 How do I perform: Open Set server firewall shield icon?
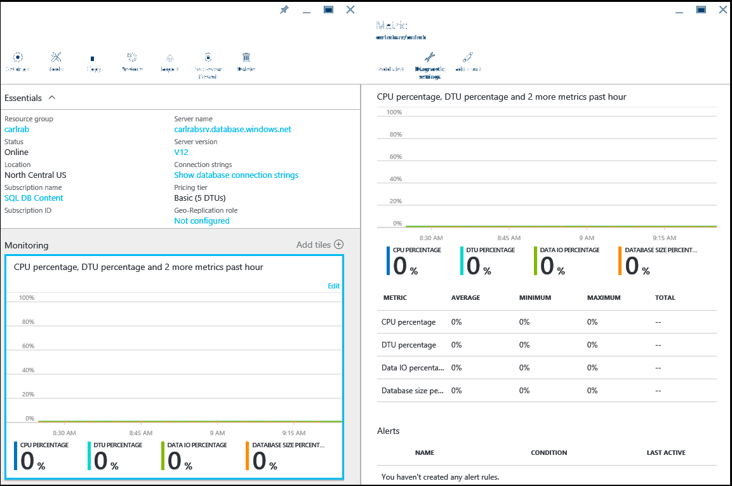pos(208,57)
